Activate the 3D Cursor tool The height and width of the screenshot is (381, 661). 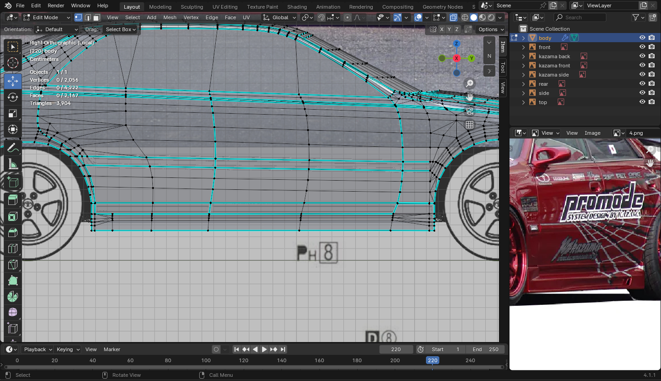[13, 63]
